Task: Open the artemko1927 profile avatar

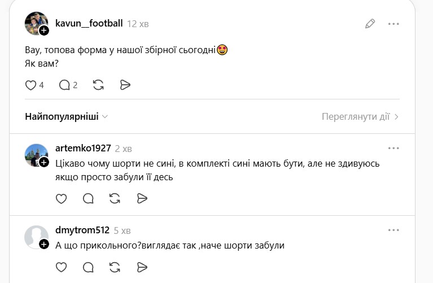Action: 35,154
